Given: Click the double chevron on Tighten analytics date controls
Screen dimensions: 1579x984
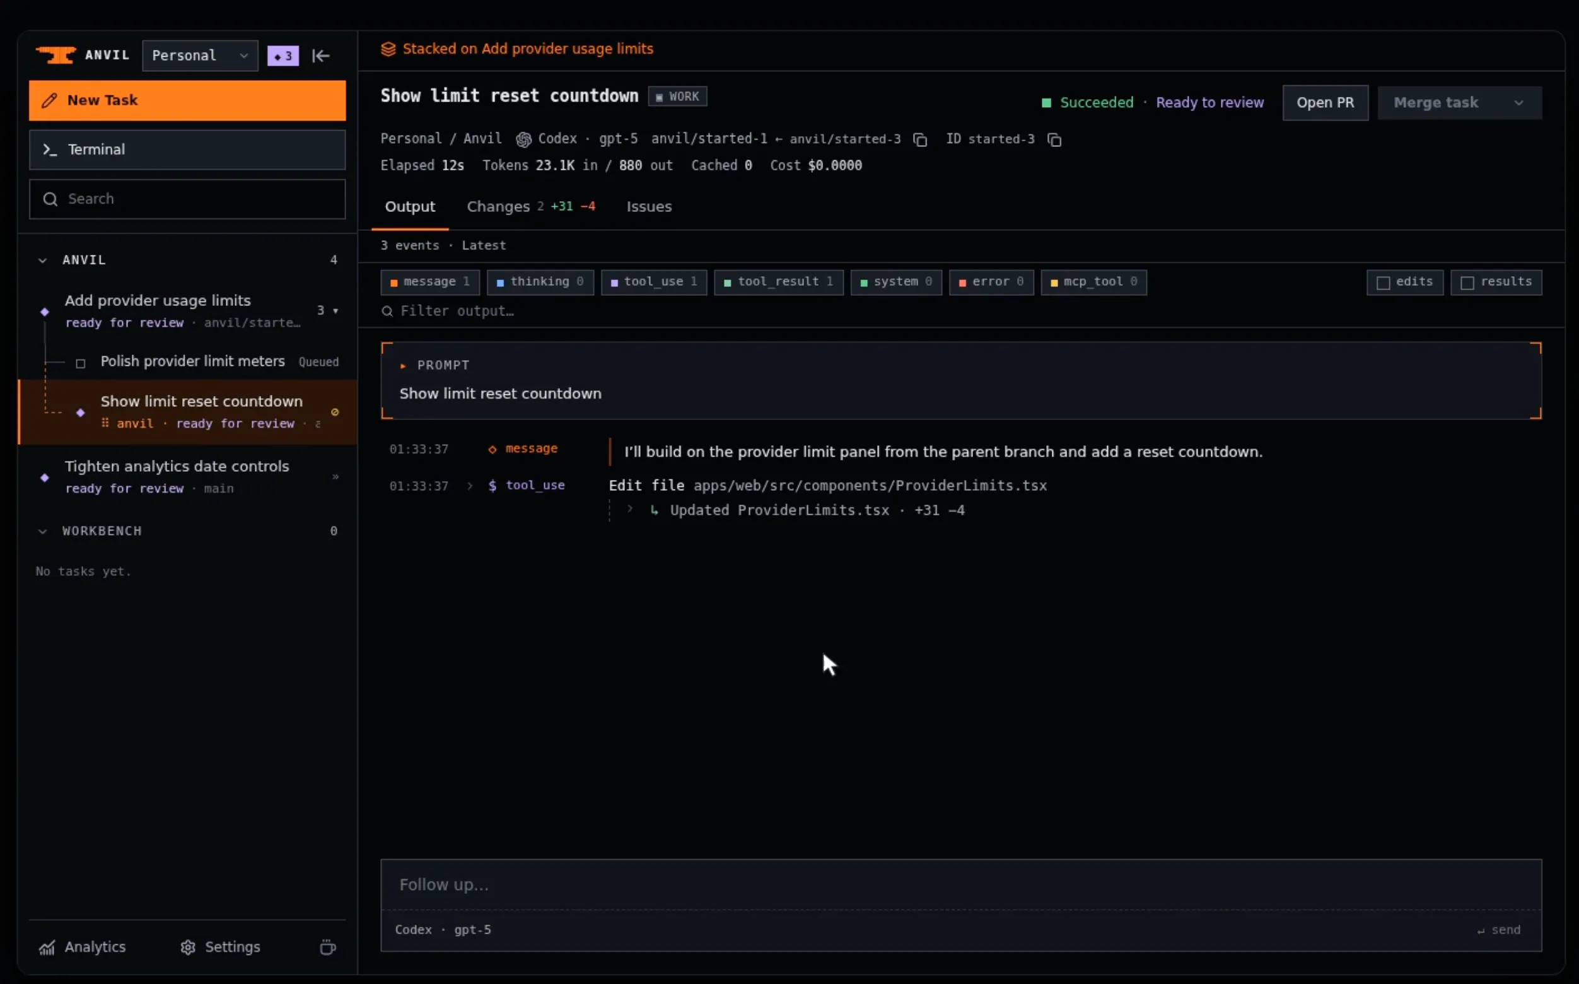Looking at the screenshot, I should pos(335,477).
